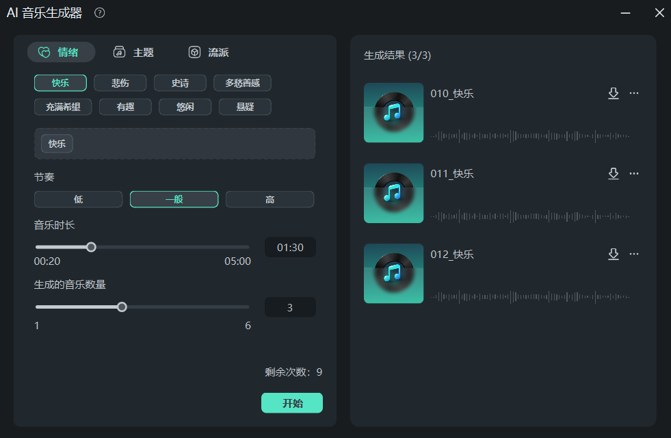
Task: Select the 充满希望 mood
Action: point(63,107)
